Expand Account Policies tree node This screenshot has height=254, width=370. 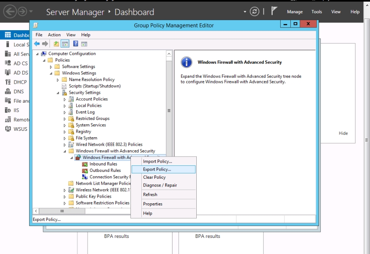pos(65,99)
